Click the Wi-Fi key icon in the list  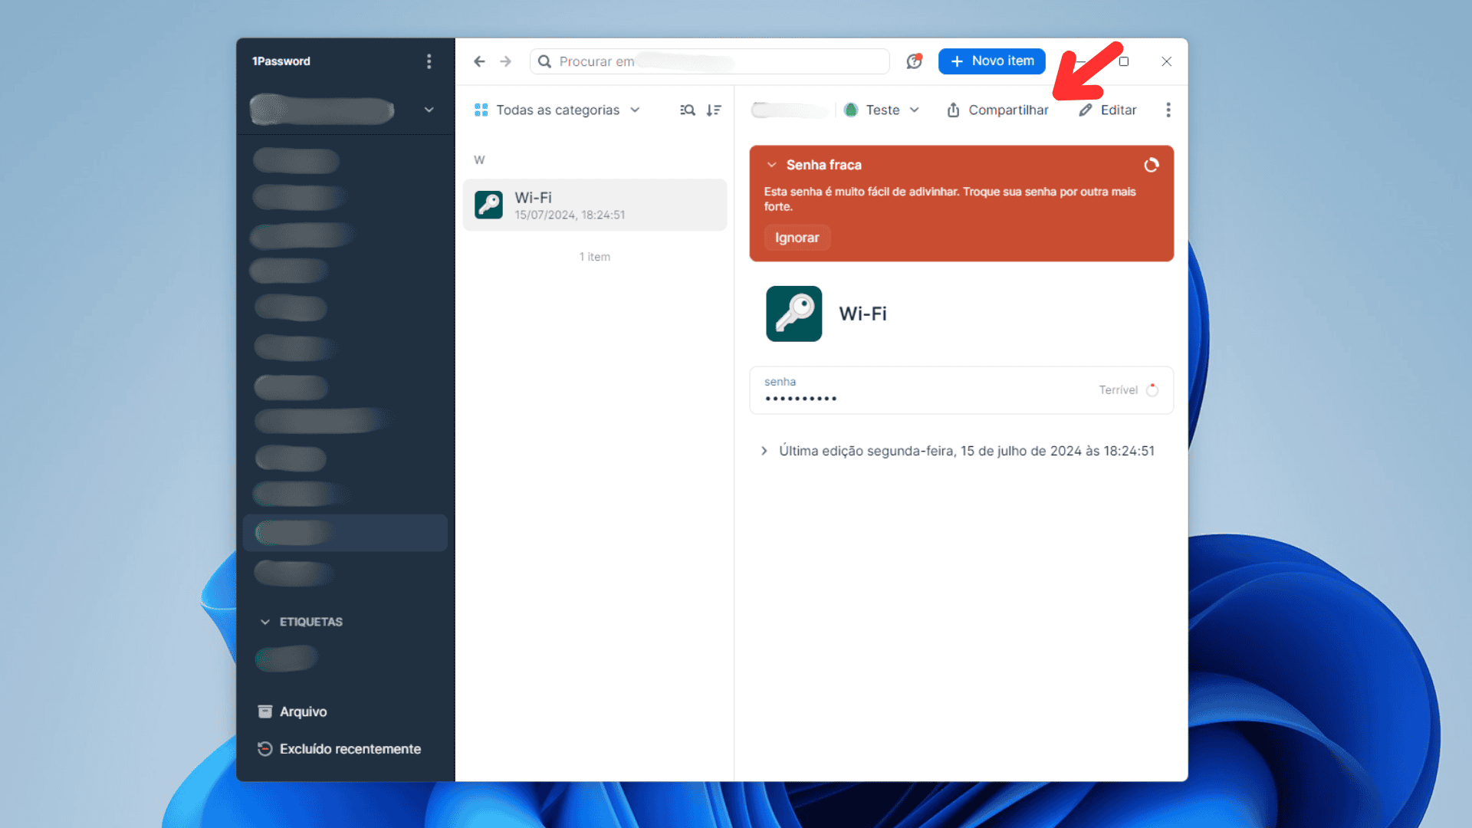click(488, 205)
